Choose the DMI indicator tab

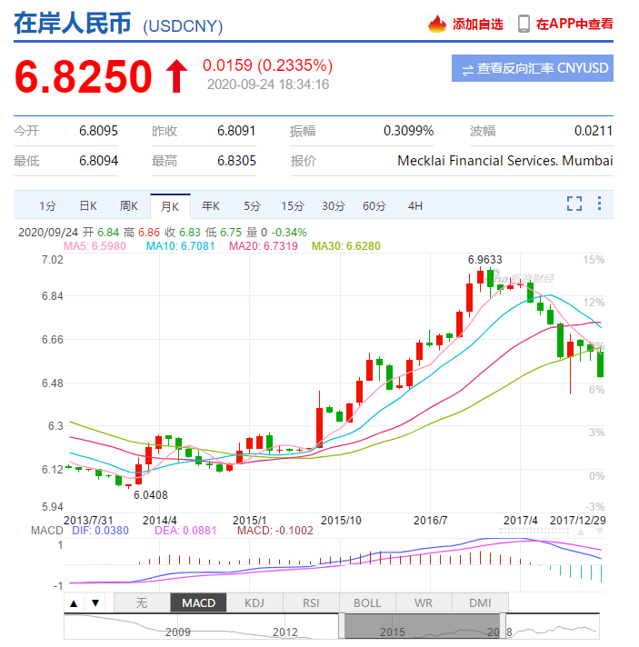point(480,602)
